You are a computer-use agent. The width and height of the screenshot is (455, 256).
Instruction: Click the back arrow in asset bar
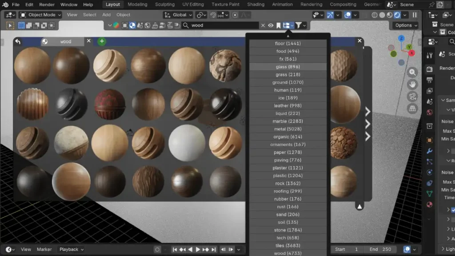(18, 41)
